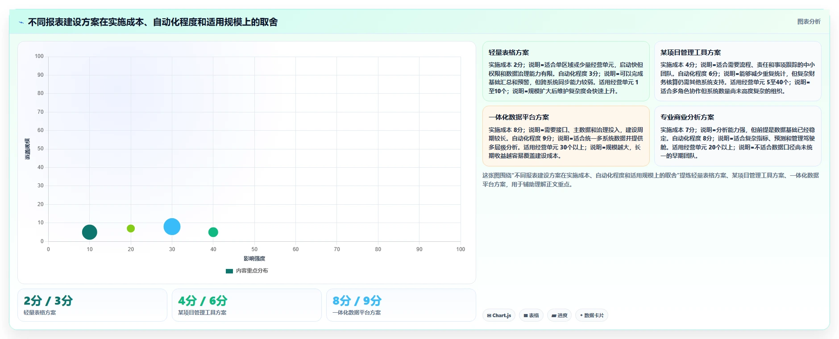
Task: Click the 8分 / 9分 stat card
Action: pyautogui.click(x=401, y=305)
